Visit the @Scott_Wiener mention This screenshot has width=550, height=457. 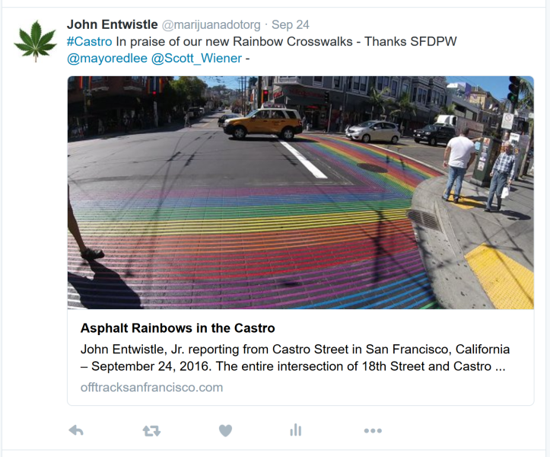coord(196,59)
